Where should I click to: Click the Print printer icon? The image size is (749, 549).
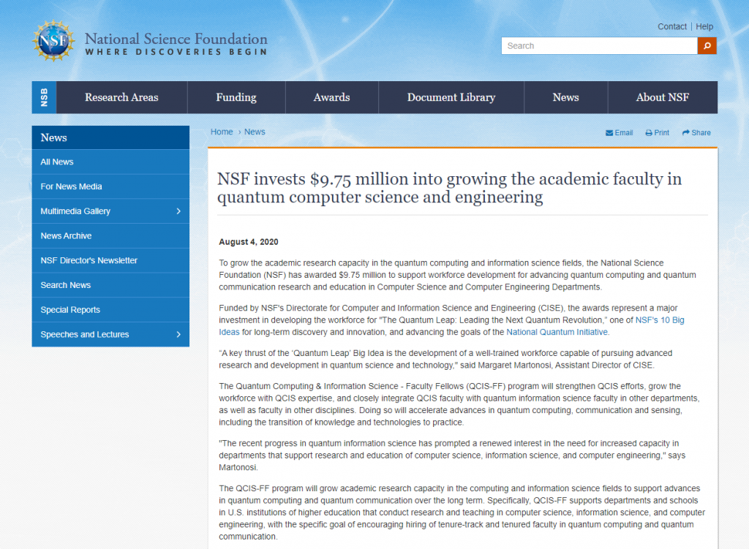649,133
